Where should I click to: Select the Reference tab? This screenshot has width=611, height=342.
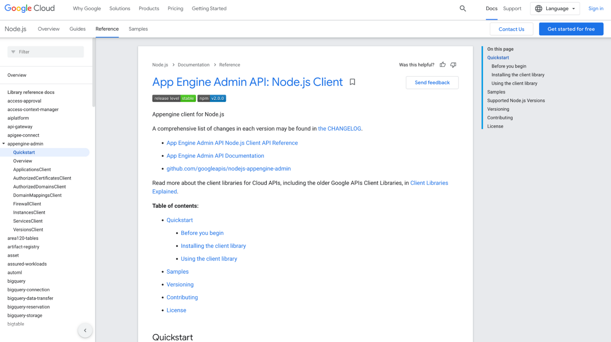[107, 29]
